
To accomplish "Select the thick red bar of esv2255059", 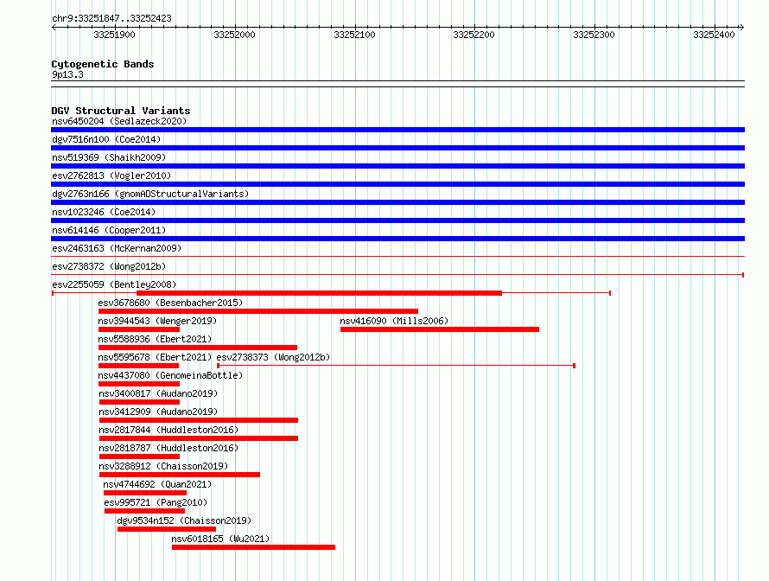I will point(320,293).
